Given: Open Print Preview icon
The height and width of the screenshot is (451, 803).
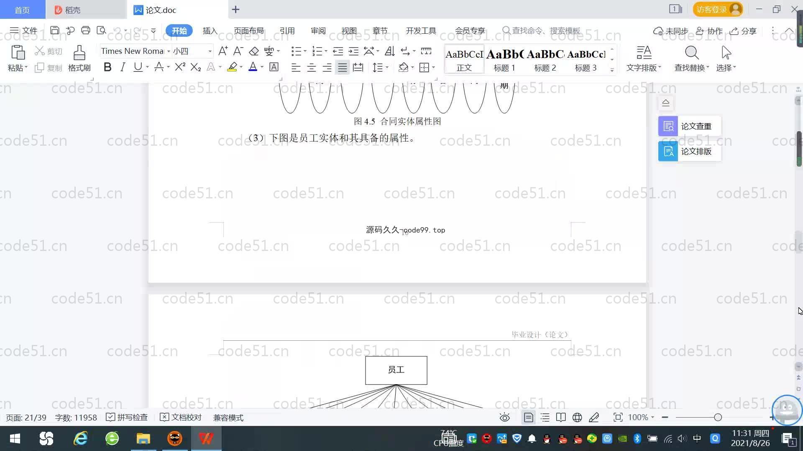Looking at the screenshot, I should [101, 30].
